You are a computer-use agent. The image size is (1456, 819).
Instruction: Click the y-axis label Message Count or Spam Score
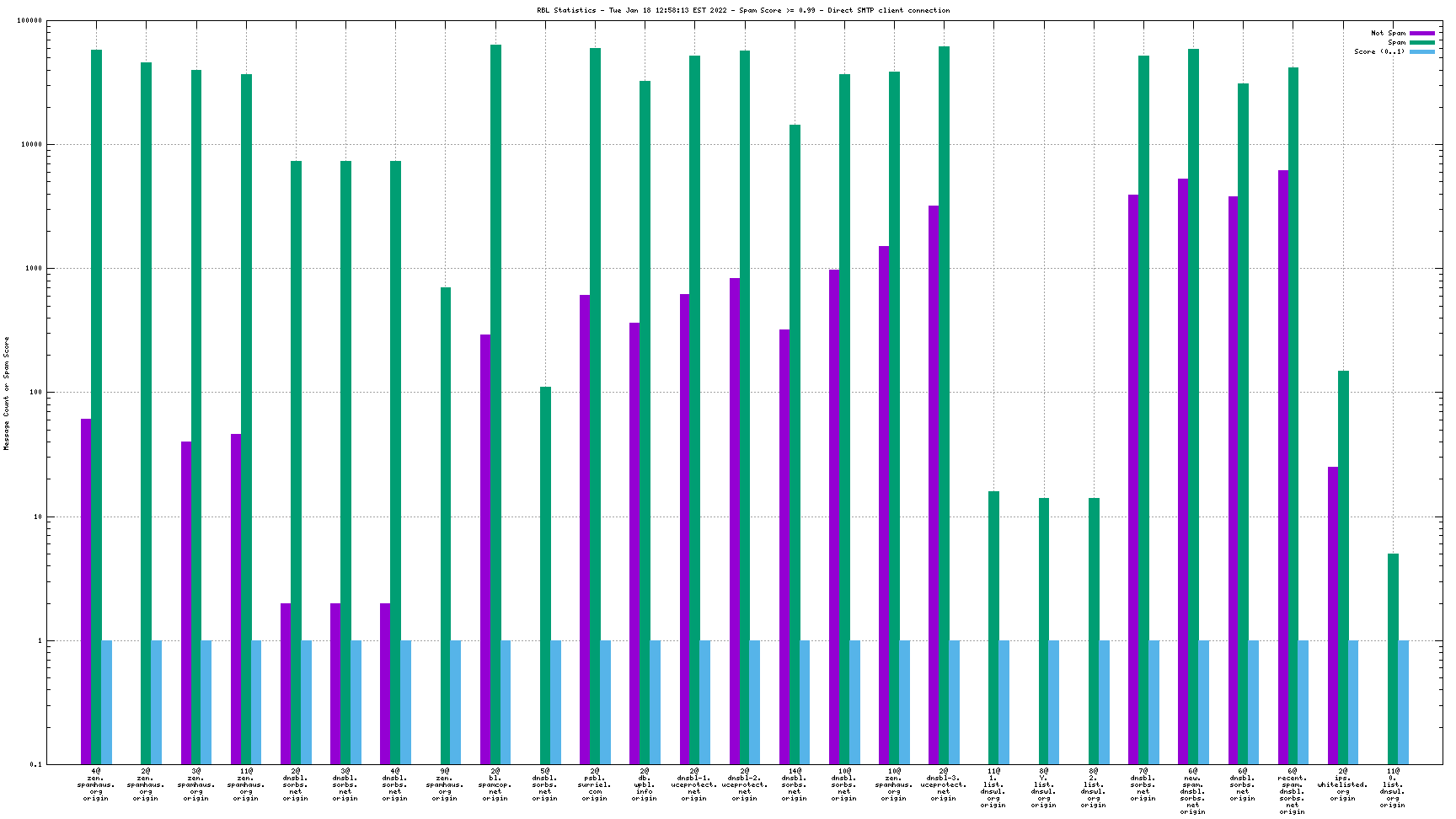point(7,393)
